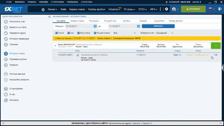Viewport: 224px width, 126px height.
Task: Switch to the Кибер футбол tab
Action: click(x=176, y=21)
